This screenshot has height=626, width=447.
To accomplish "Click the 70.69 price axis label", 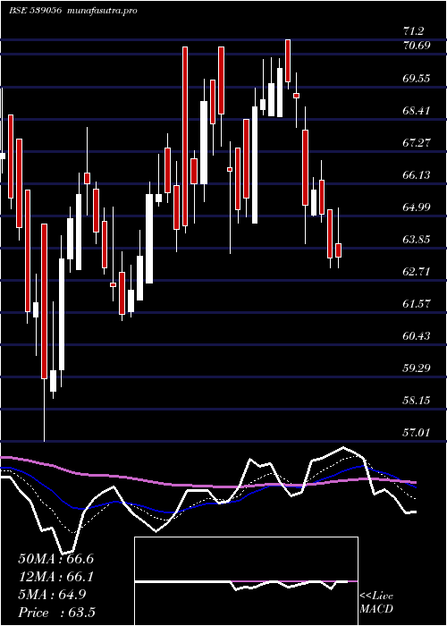I will tap(417, 46).
